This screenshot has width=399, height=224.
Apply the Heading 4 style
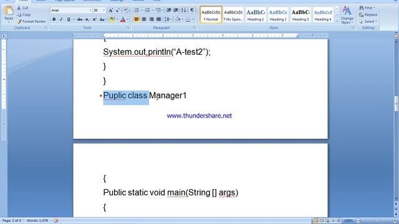[x=323, y=15]
